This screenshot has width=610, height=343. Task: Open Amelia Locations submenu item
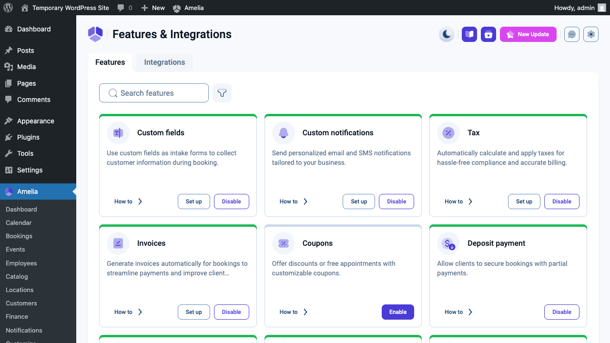[20, 290]
